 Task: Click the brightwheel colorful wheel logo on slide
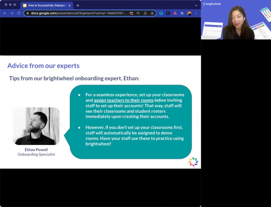pos(193,162)
